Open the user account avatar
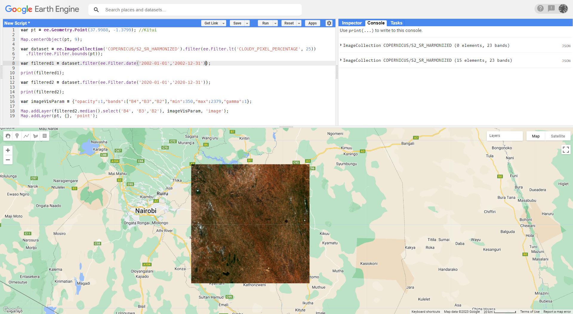This screenshot has width=573, height=314. coord(563,9)
